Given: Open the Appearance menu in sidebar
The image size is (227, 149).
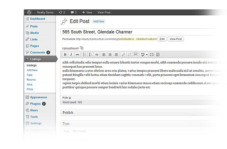Looking at the screenshot, I should point(39,97).
